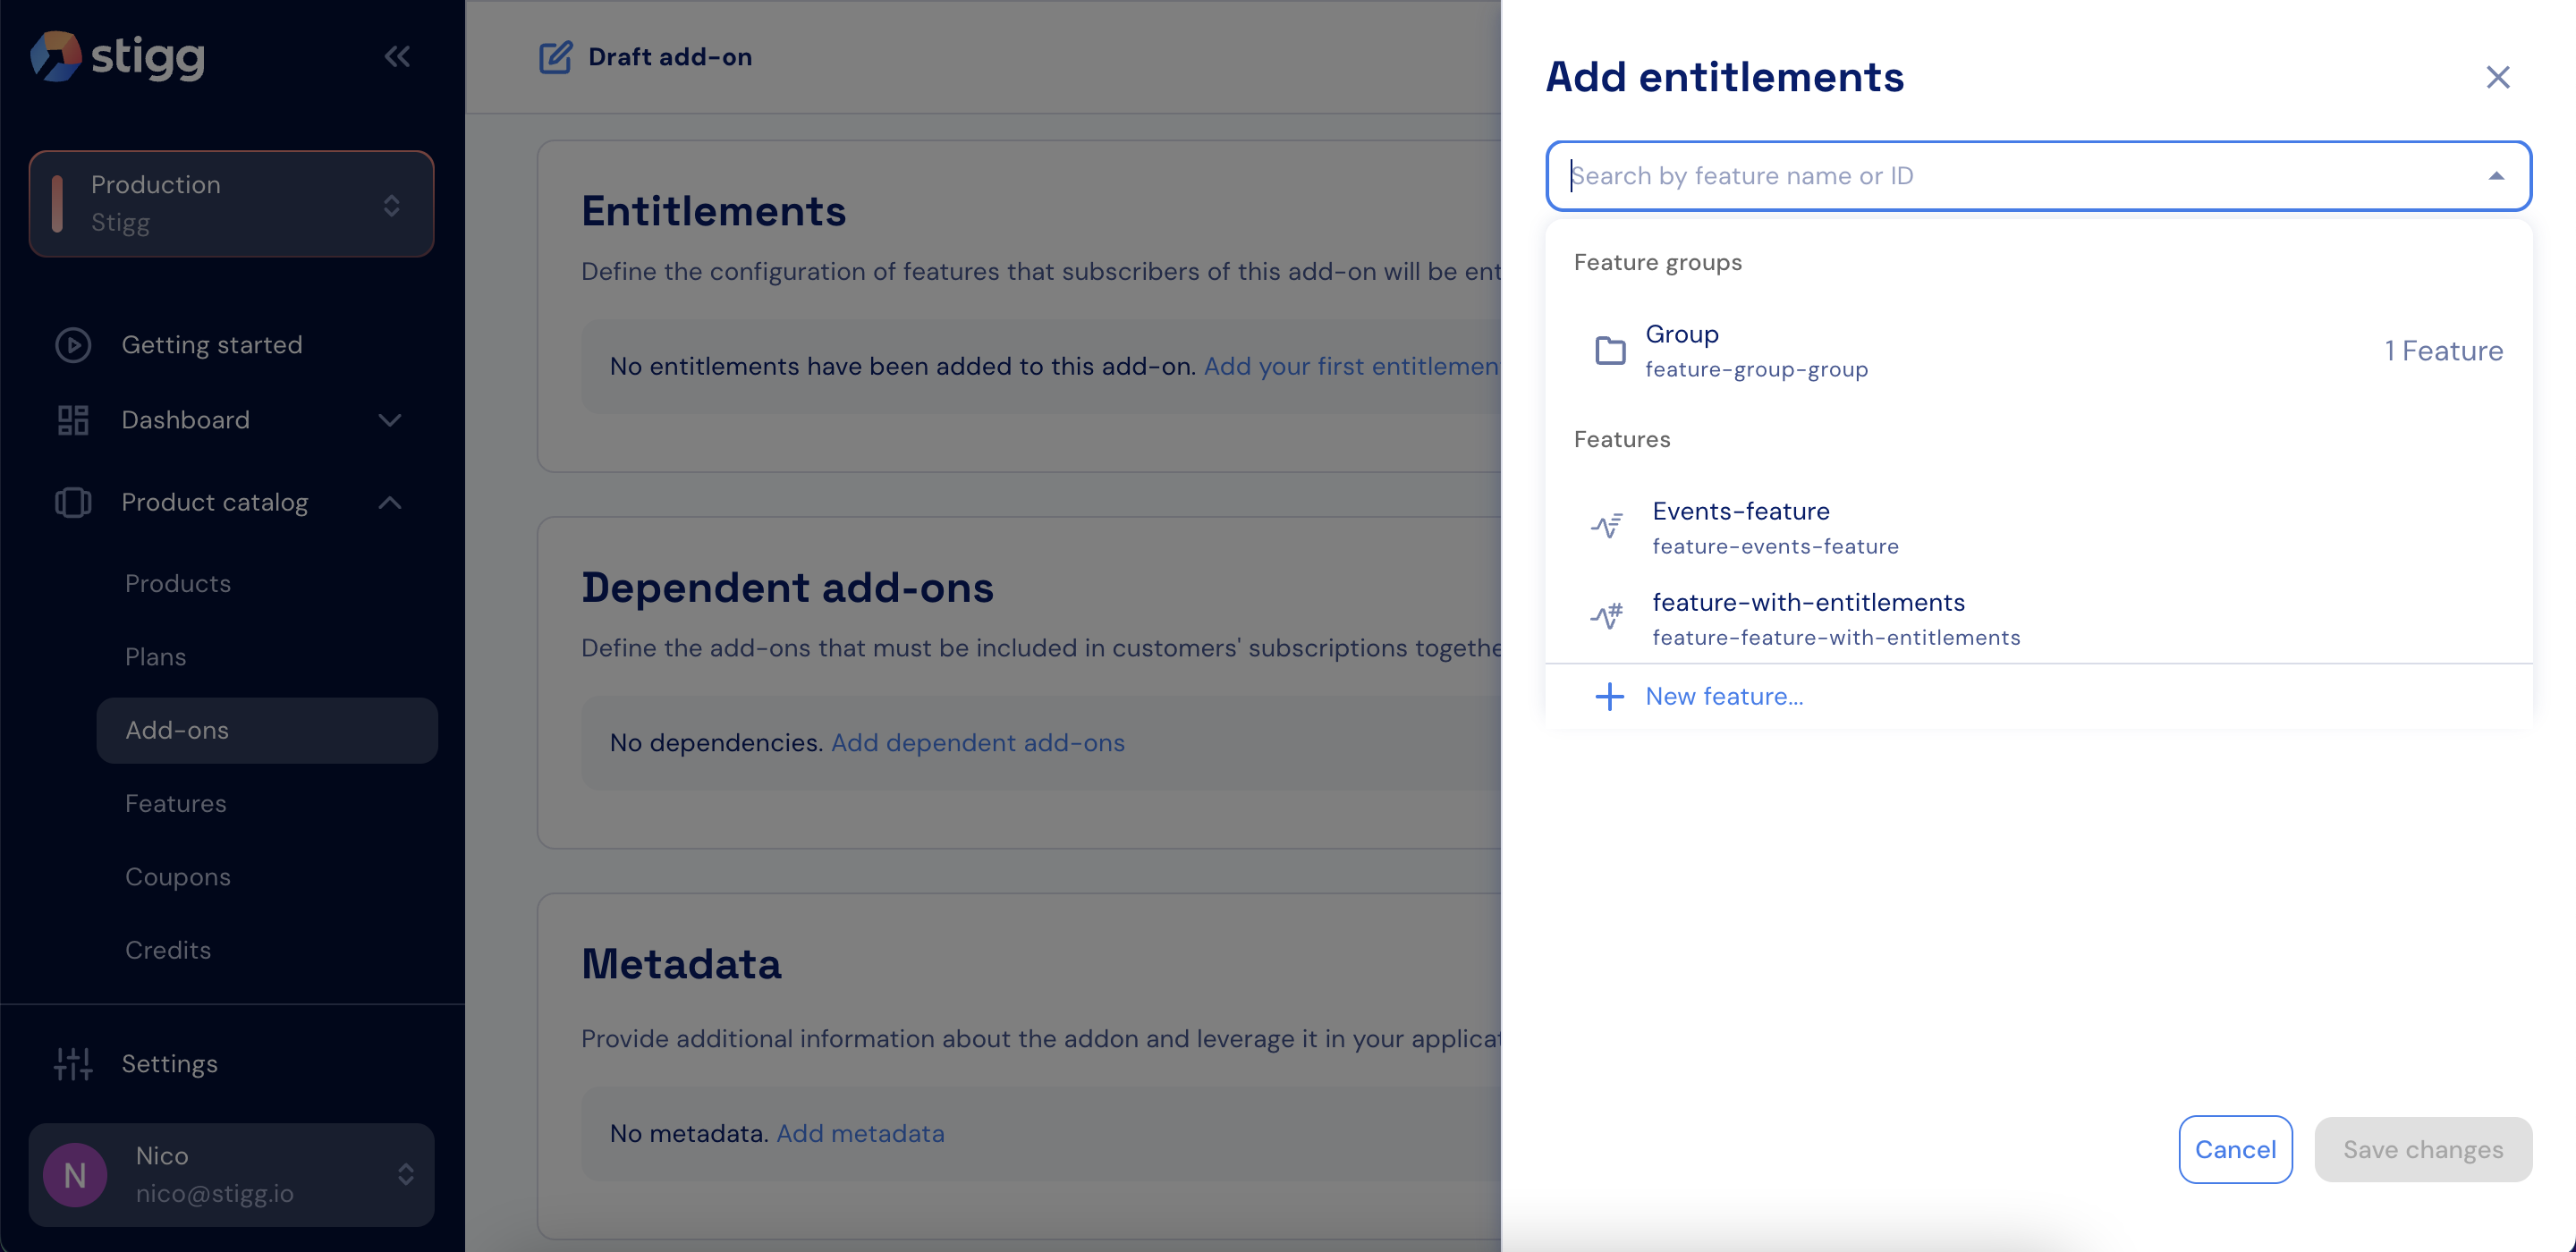The image size is (2576, 1252).
Task: Open the Coupons sidebar item
Action: [178, 877]
